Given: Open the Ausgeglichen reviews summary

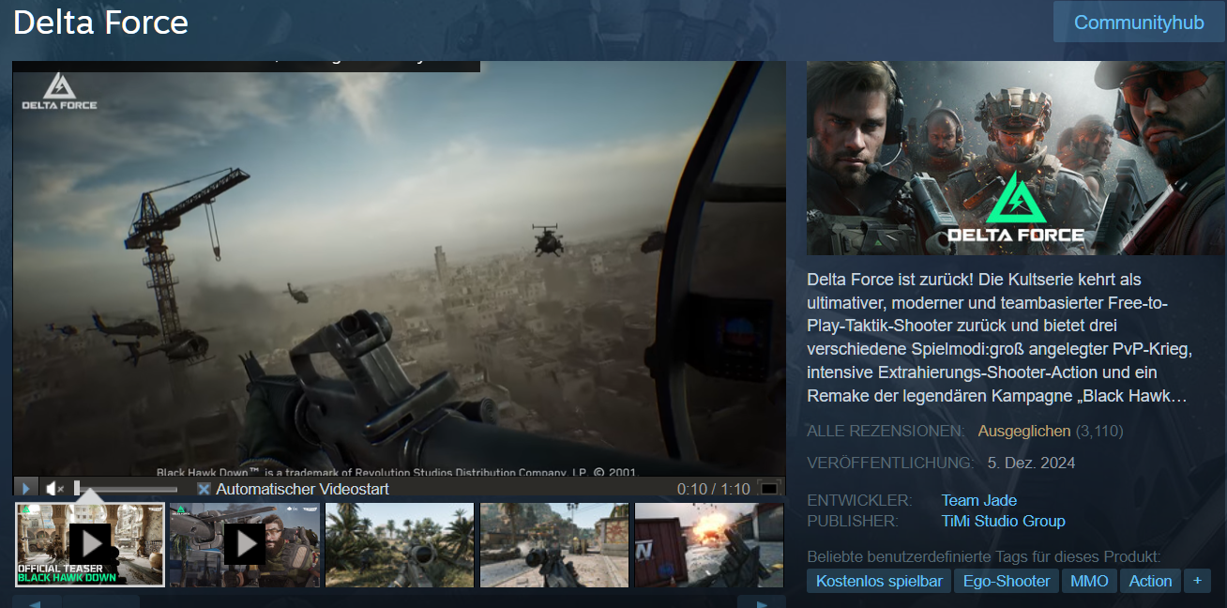Looking at the screenshot, I should [x=1023, y=431].
